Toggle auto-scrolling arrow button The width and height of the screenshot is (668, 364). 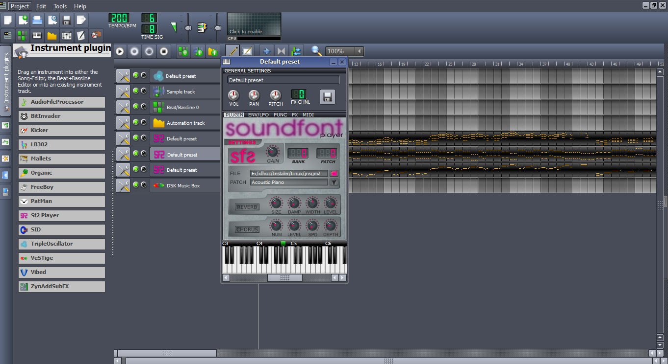(x=266, y=51)
